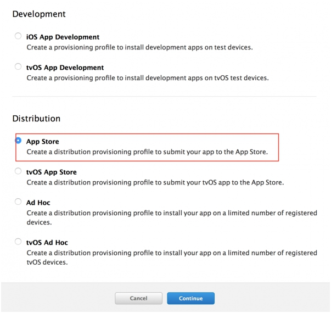Click the tvOS app submission description text

pyautogui.click(x=155, y=182)
